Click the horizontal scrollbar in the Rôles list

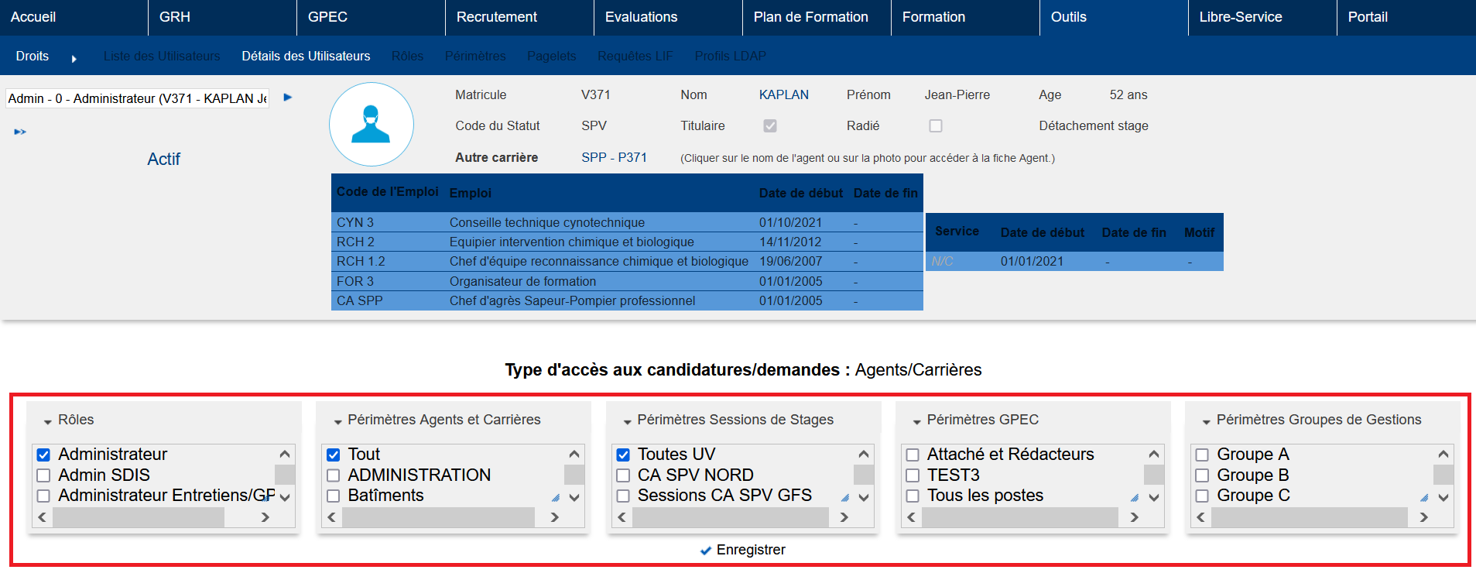139,517
